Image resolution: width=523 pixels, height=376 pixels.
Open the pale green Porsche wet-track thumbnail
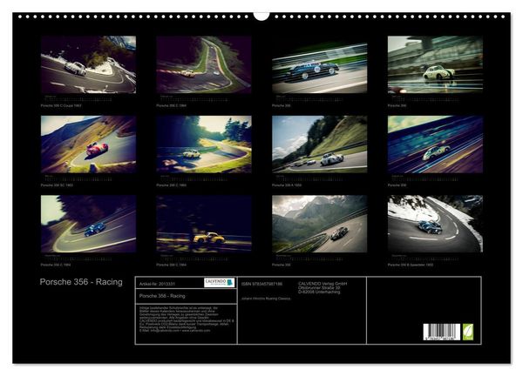coord(435,64)
